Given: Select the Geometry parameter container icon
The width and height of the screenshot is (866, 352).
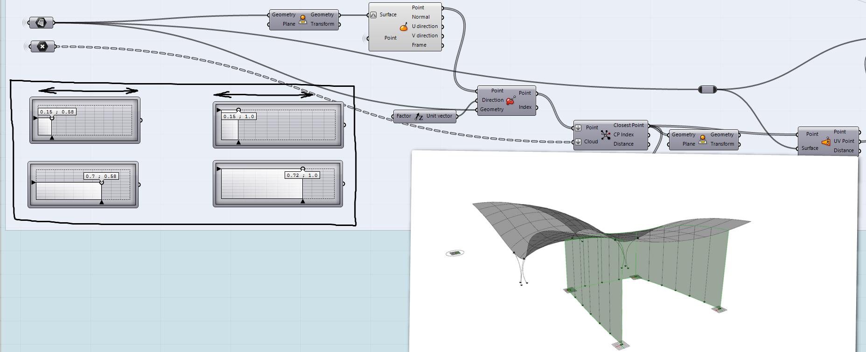Looking at the screenshot, I should coord(42,22).
